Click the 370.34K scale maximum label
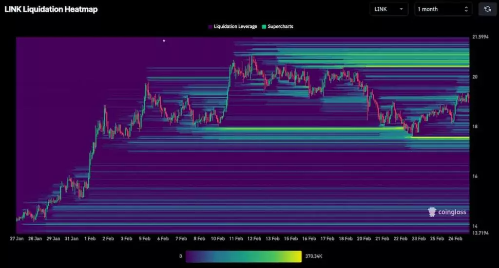The height and width of the screenshot is (268, 499). click(x=314, y=256)
